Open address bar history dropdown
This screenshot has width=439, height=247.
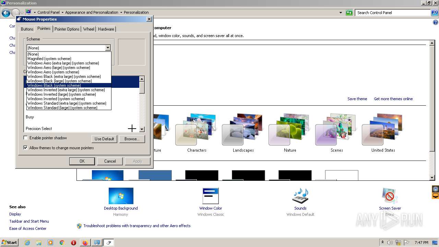tap(341, 13)
